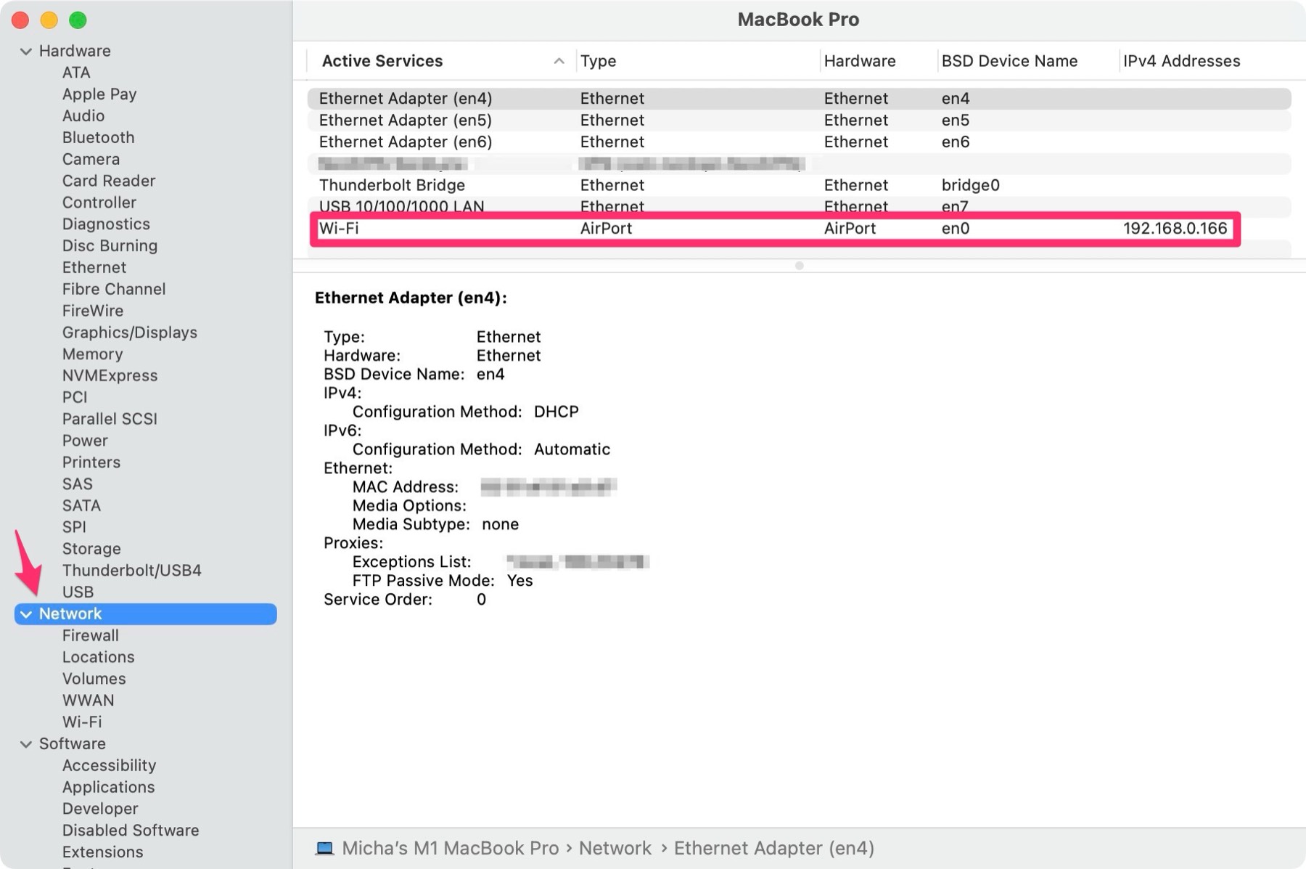Open the Bluetooth hardware section
Image resolution: width=1306 pixels, height=869 pixels.
point(98,137)
